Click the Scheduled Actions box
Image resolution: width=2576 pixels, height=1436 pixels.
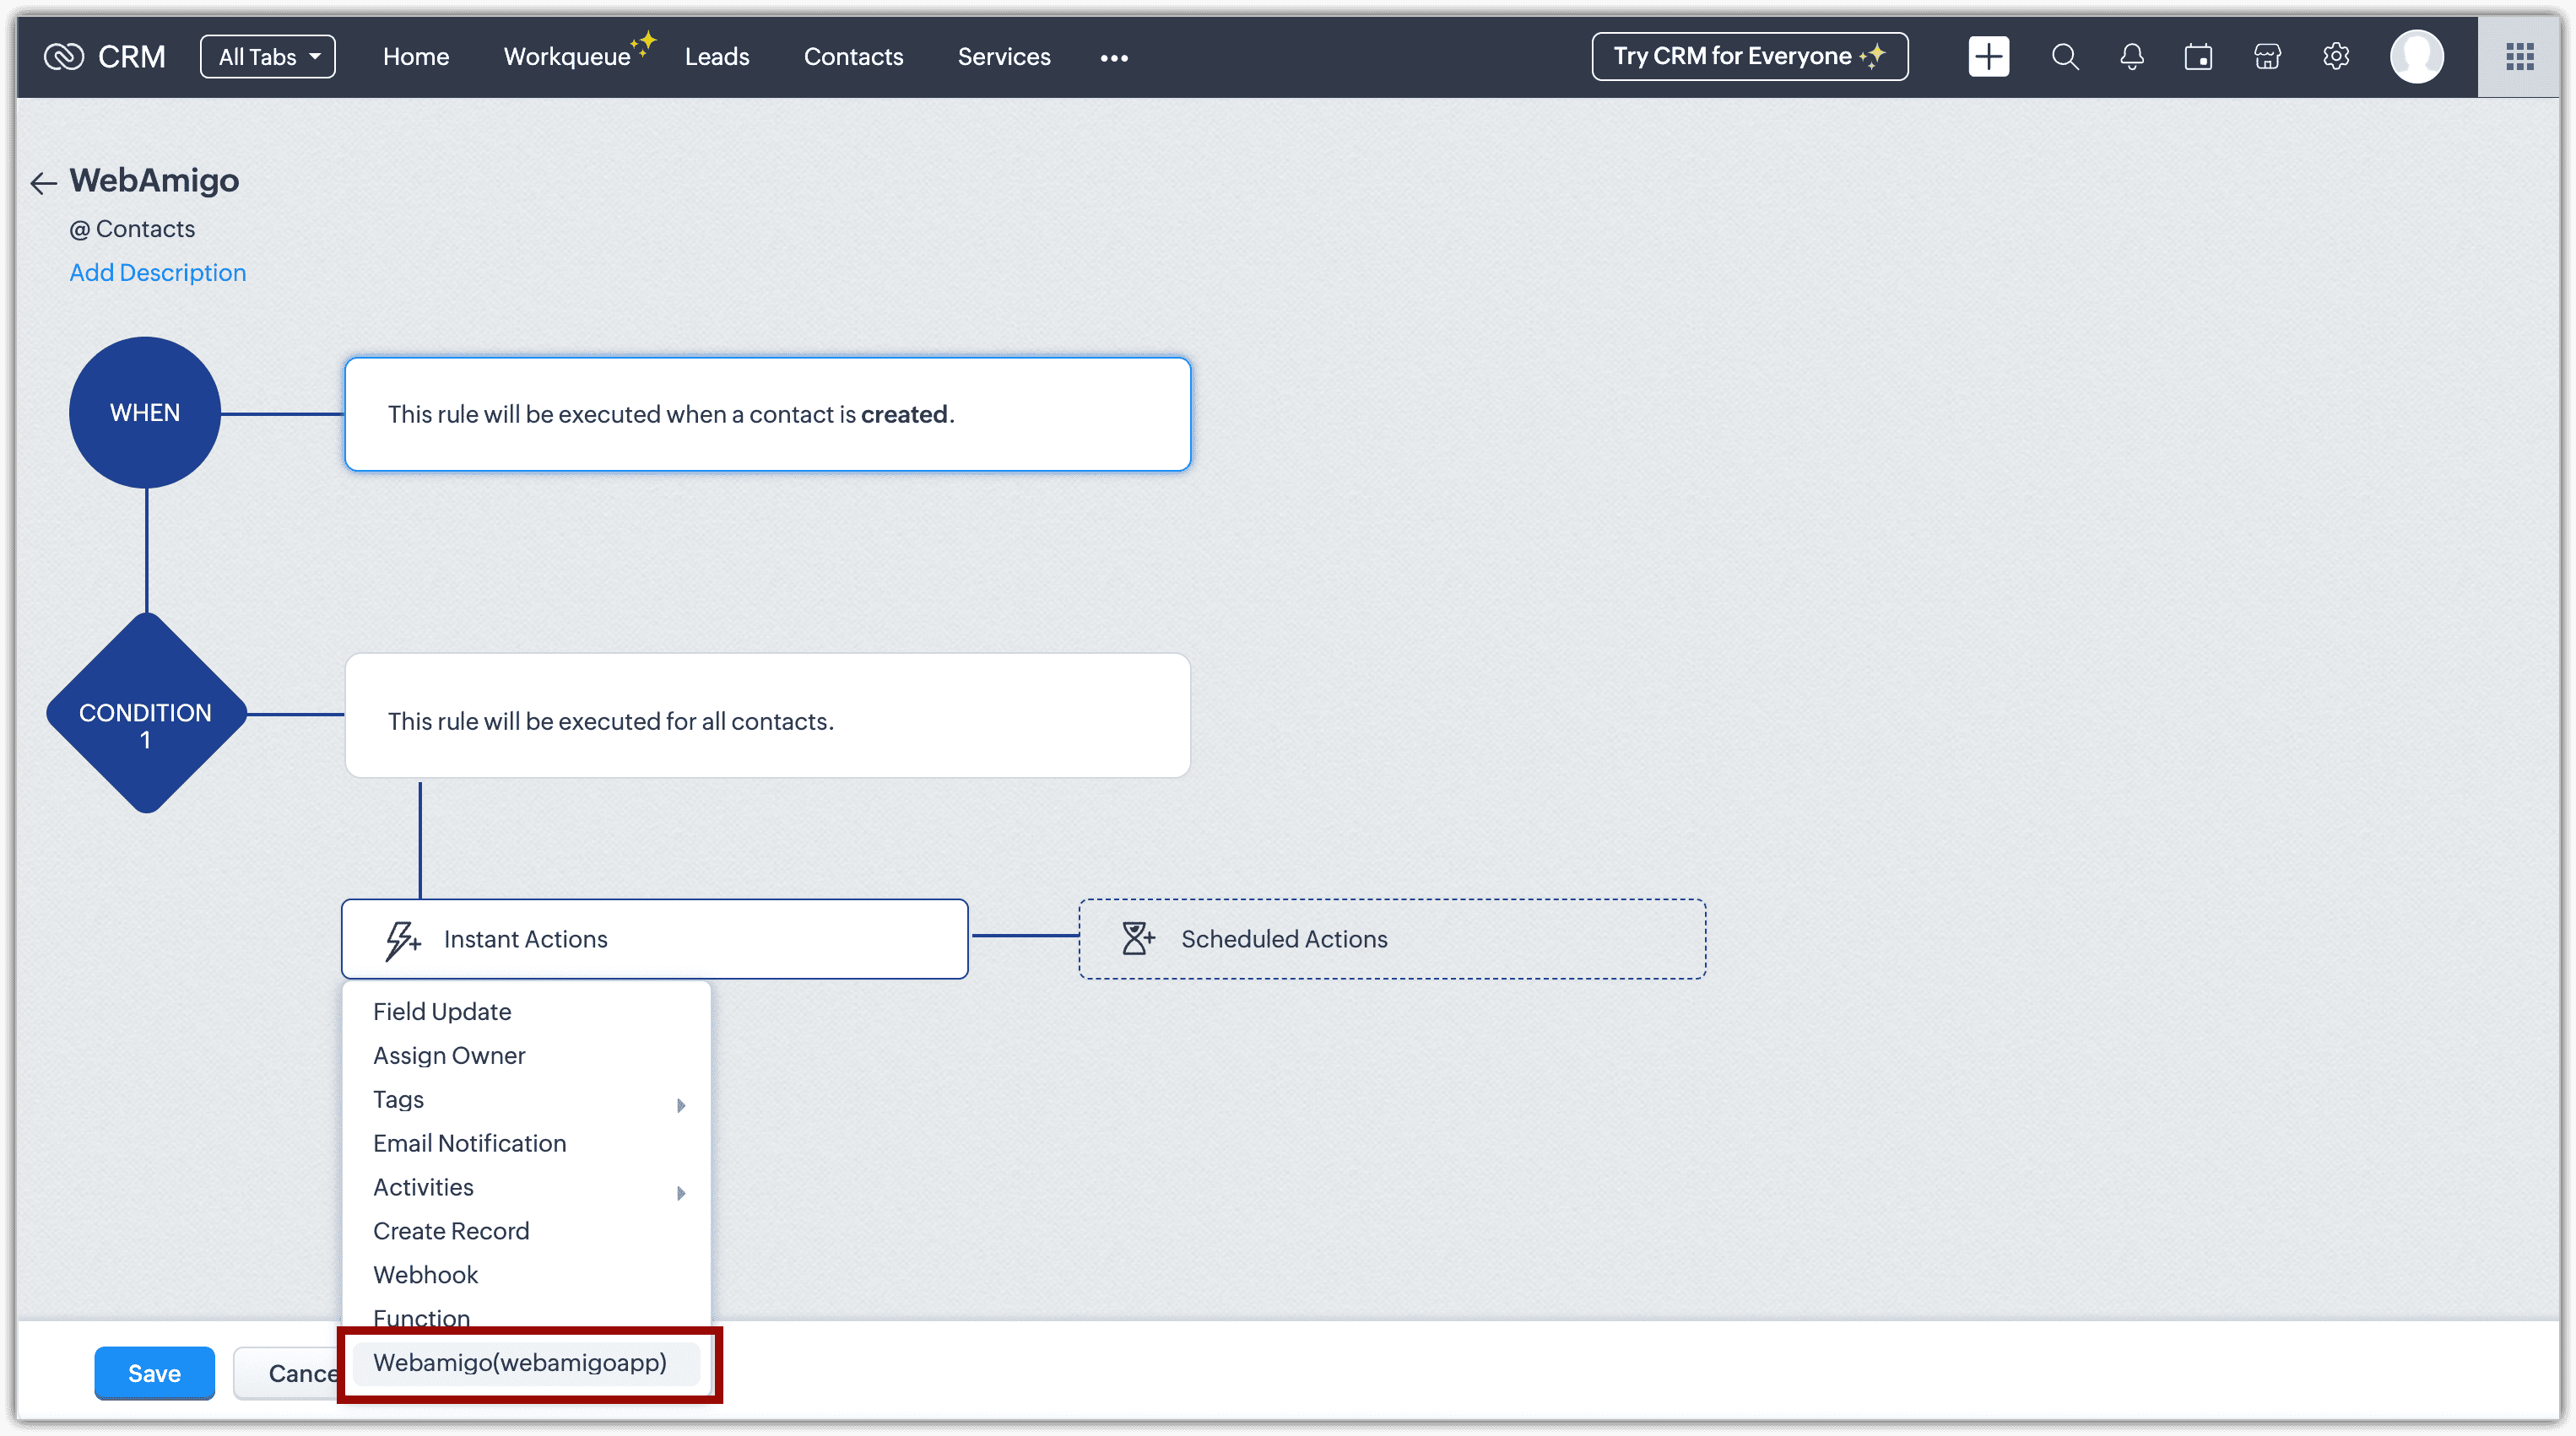pos(1391,938)
